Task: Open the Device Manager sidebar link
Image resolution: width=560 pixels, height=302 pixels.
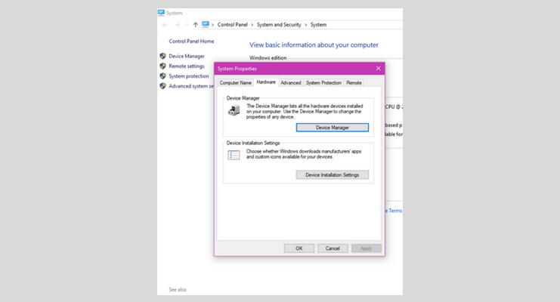Action: pyautogui.click(x=187, y=57)
